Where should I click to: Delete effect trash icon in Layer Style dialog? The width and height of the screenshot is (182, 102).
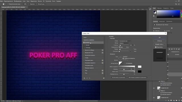click(104, 78)
